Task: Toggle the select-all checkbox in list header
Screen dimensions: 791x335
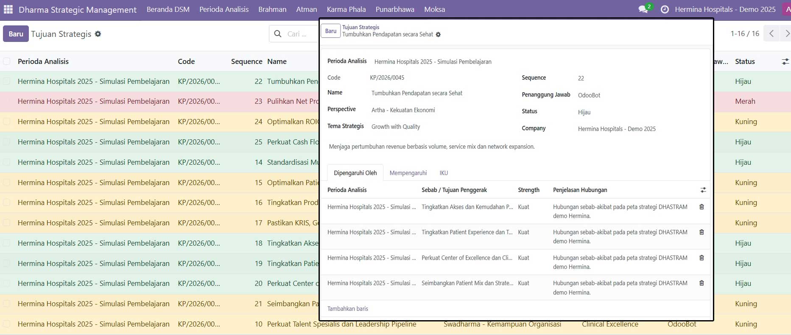Action: point(7,61)
